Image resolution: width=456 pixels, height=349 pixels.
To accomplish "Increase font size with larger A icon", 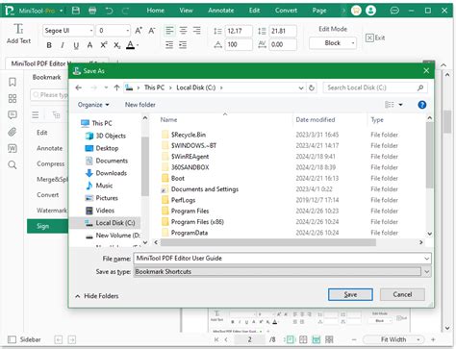I will (x=139, y=31).
